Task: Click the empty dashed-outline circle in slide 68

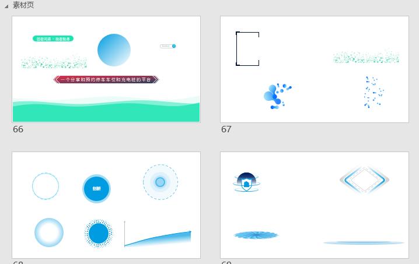Action: click(x=46, y=186)
